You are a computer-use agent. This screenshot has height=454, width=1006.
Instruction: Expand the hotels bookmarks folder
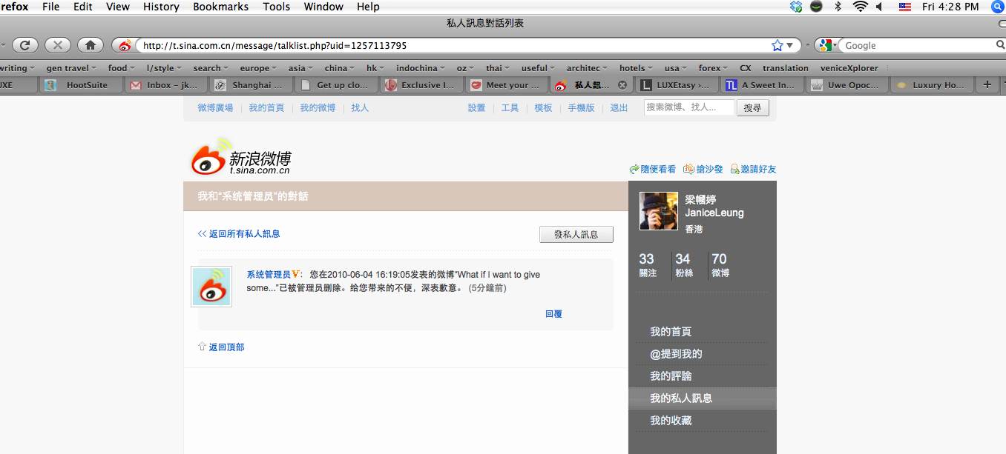tap(637, 68)
